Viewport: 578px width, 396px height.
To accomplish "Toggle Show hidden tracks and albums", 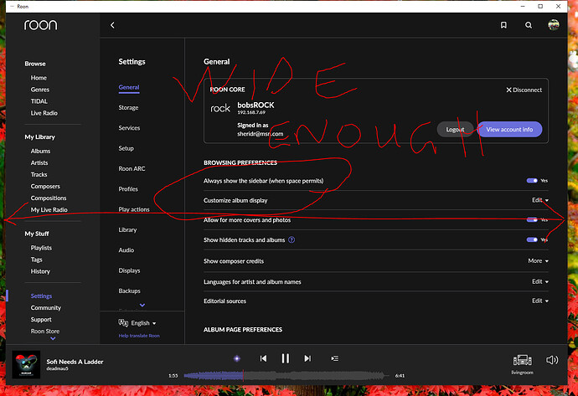I will (532, 239).
